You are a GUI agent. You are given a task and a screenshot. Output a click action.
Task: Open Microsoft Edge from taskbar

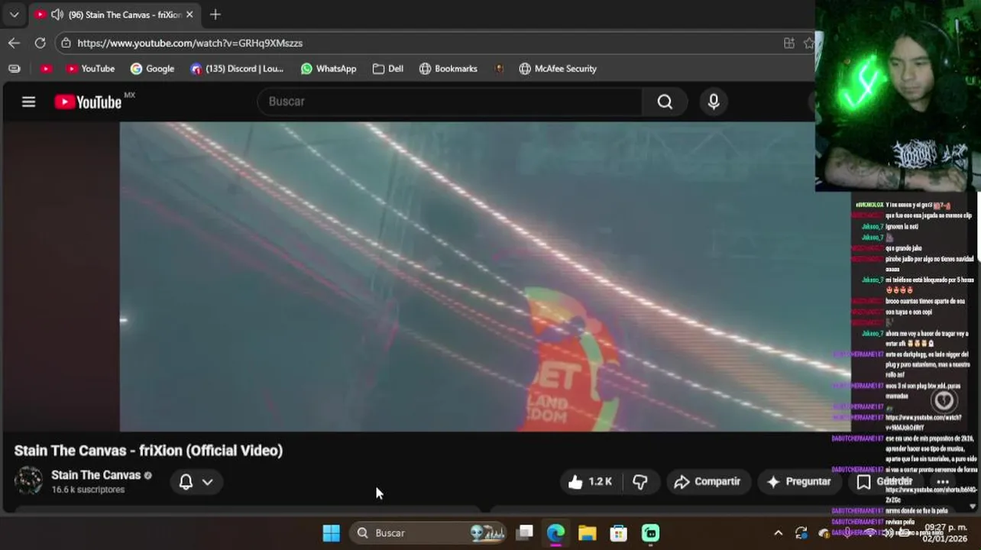tap(555, 533)
